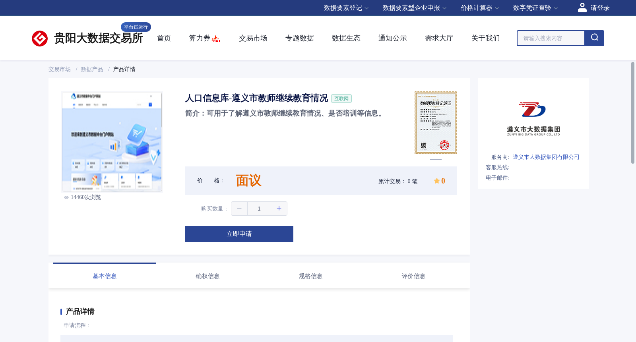The width and height of the screenshot is (636, 342).
Task: Switch to the 评价信息 tab
Action: click(x=413, y=276)
